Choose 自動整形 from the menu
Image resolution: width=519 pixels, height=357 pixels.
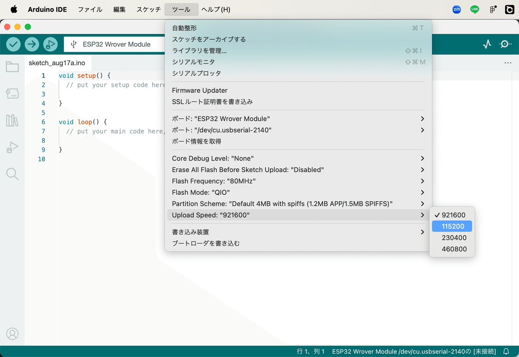pos(298,28)
